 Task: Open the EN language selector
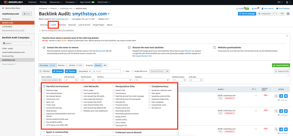point(280,2)
